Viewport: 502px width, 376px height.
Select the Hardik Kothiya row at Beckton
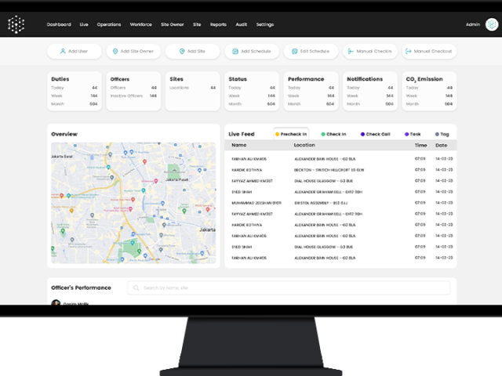(x=340, y=170)
